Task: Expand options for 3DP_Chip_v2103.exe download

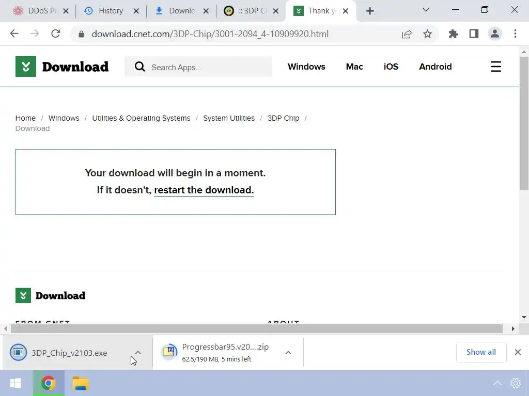Action: click(138, 353)
